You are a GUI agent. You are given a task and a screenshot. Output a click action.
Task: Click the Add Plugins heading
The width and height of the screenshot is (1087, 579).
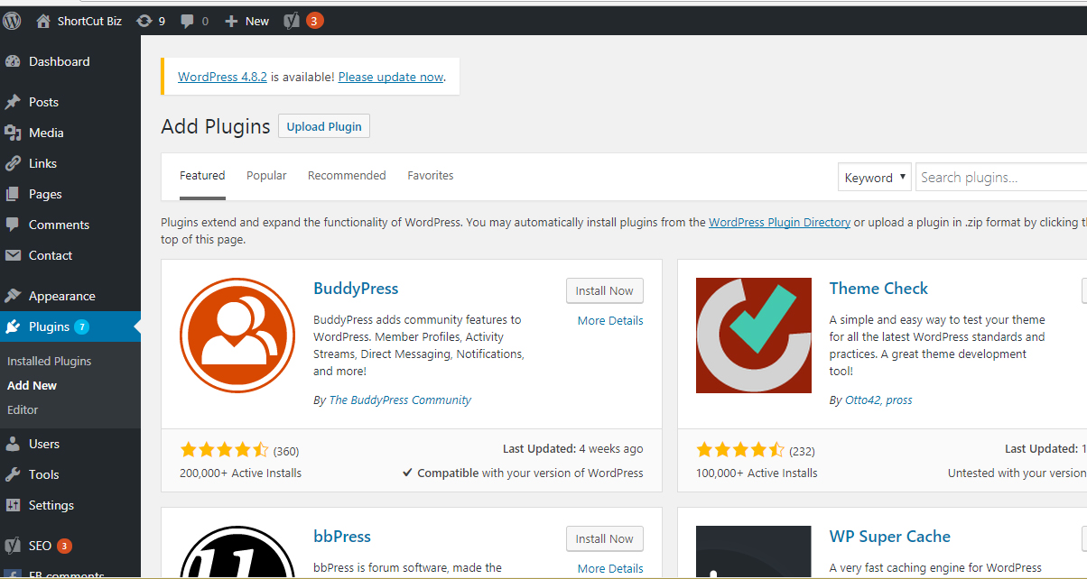pyautogui.click(x=216, y=126)
